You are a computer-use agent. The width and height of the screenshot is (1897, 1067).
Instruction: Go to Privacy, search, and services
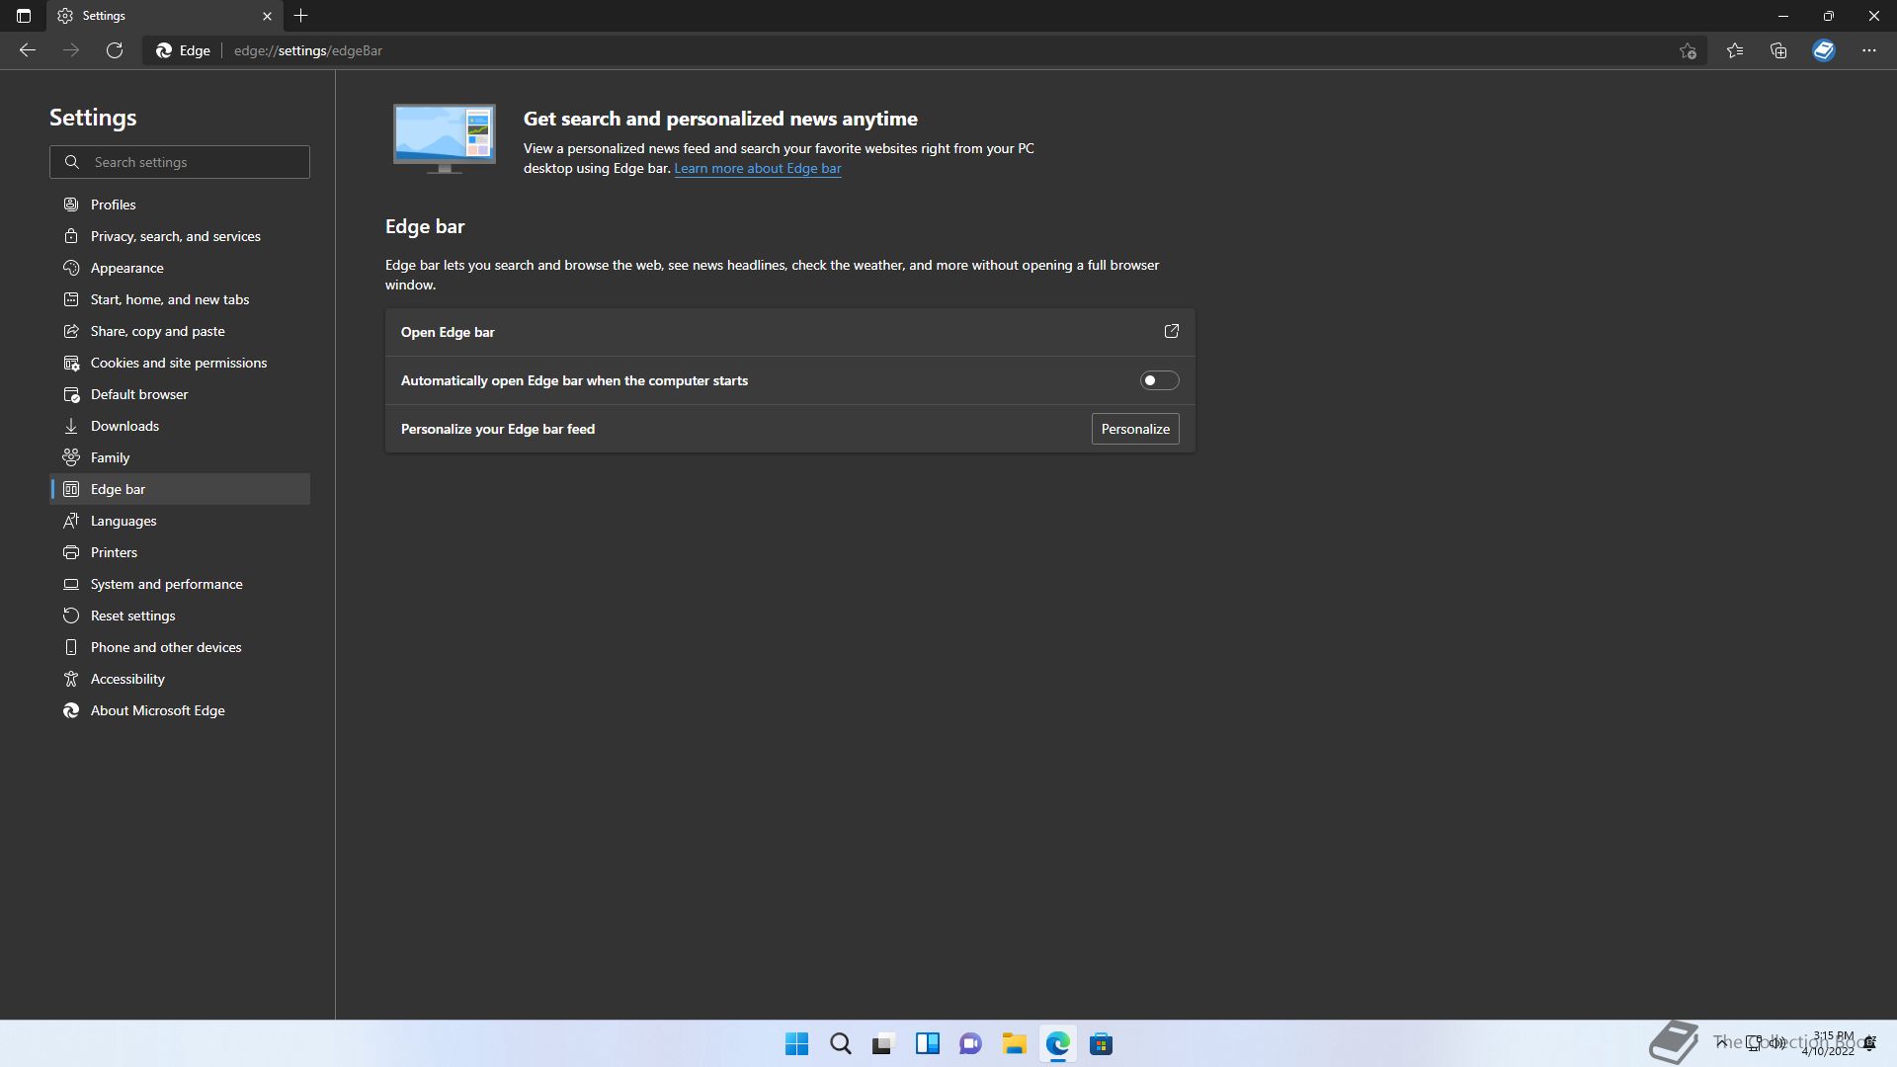(x=180, y=236)
